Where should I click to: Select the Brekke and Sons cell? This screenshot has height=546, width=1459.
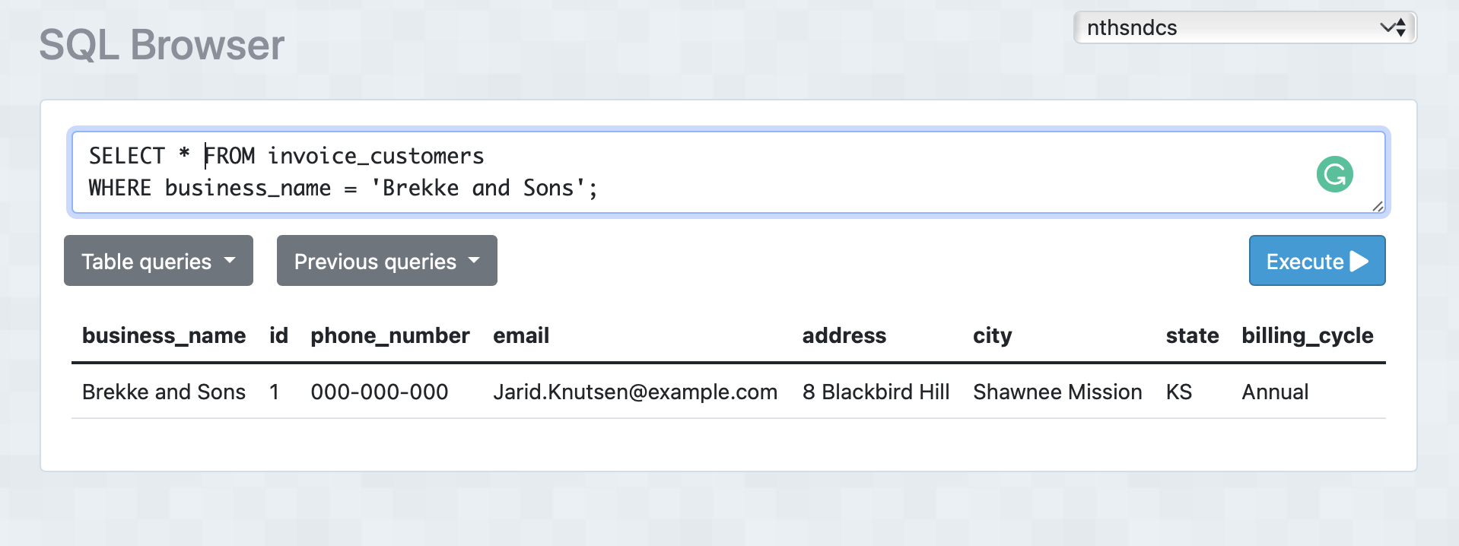(x=164, y=392)
